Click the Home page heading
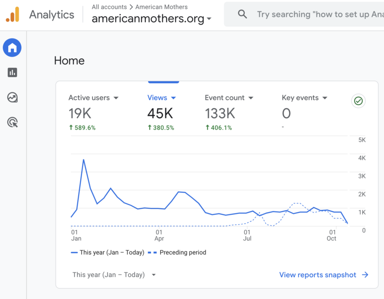Screen dimensions: 384x299 [x=69, y=61]
